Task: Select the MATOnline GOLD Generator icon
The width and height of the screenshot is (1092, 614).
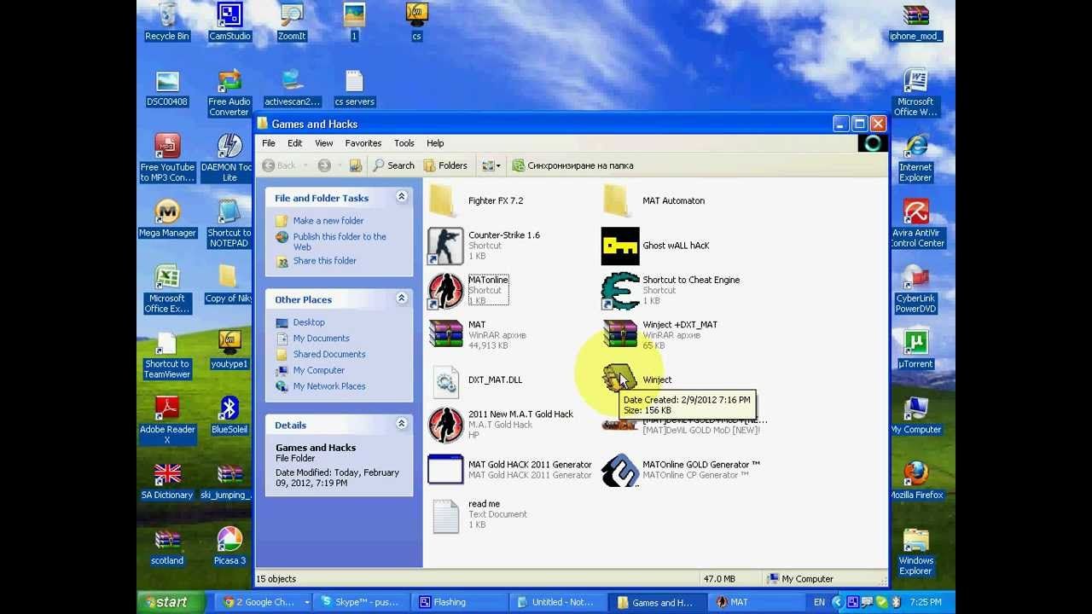Action: [x=620, y=469]
